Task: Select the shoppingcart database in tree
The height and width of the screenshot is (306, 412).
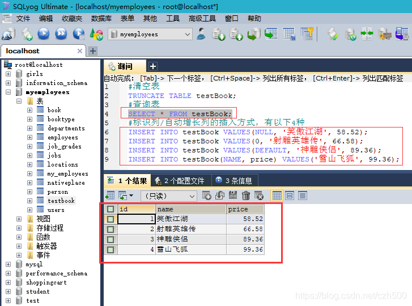Action: pos(46,282)
